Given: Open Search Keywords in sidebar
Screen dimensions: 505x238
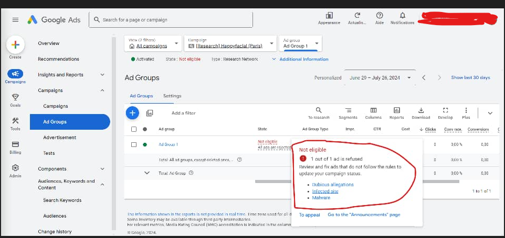Looking at the screenshot, I should pyautogui.click(x=62, y=200).
